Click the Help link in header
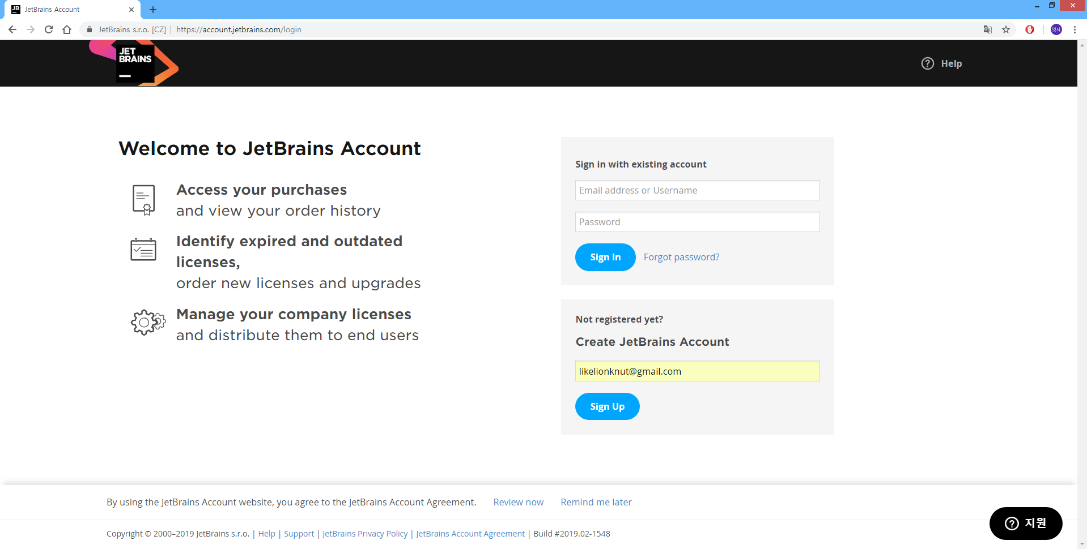Image resolution: width=1087 pixels, height=549 pixels. (952, 63)
